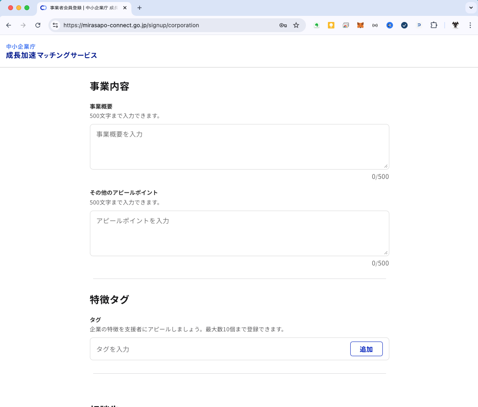Open the Chrome profile avatar
The width and height of the screenshot is (478, 407).
pos(456,25)
